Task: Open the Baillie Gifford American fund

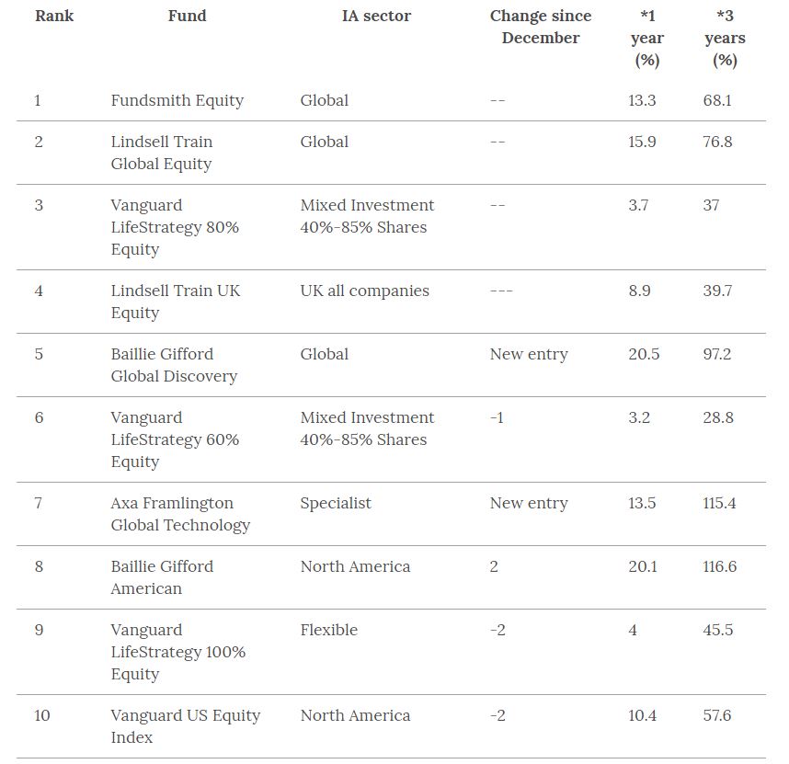Action: point(162,577)
